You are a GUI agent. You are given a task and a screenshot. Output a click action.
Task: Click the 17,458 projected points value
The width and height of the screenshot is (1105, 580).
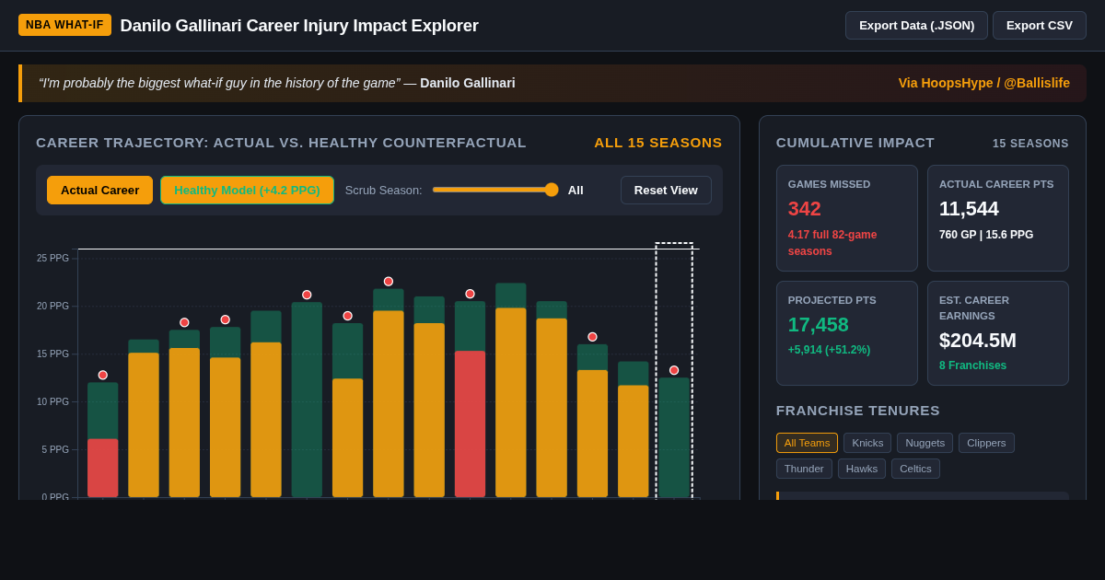coord(819,325)
